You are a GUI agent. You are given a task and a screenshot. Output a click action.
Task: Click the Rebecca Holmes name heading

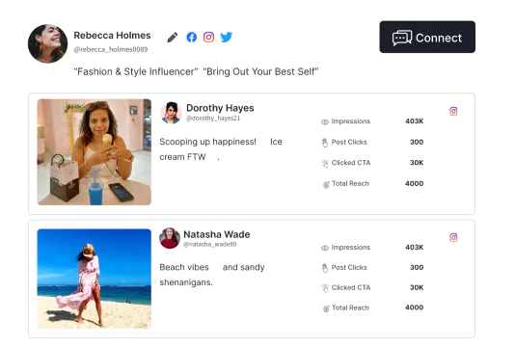112,36
